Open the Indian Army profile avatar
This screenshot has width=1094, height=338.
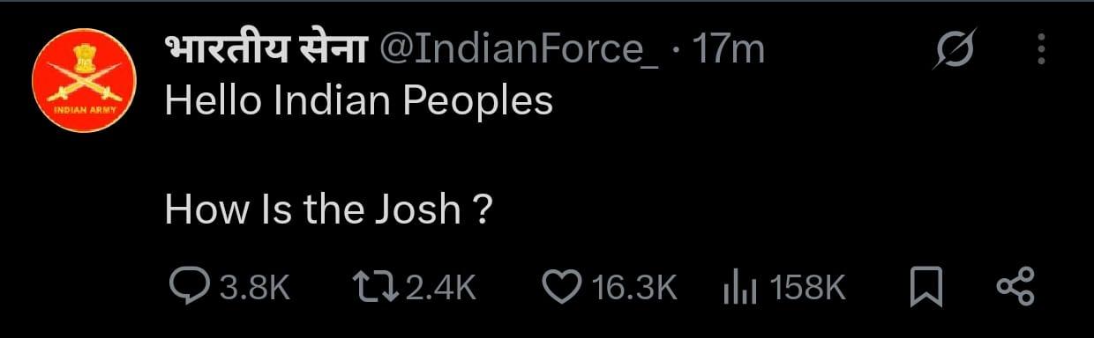tap(82, 81)
